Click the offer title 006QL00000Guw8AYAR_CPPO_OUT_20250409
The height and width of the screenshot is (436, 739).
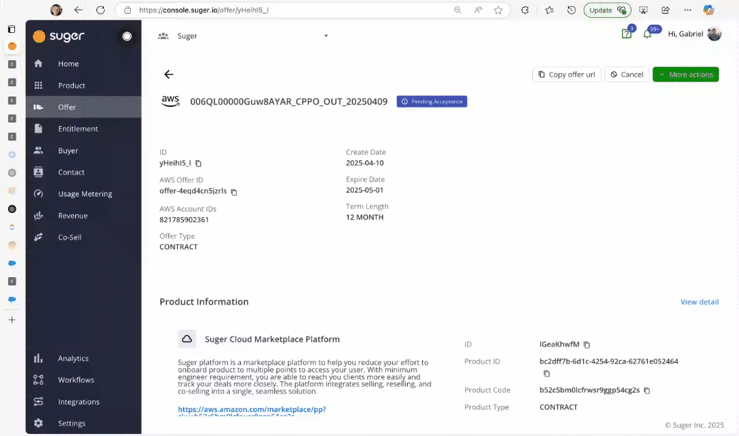289,101
